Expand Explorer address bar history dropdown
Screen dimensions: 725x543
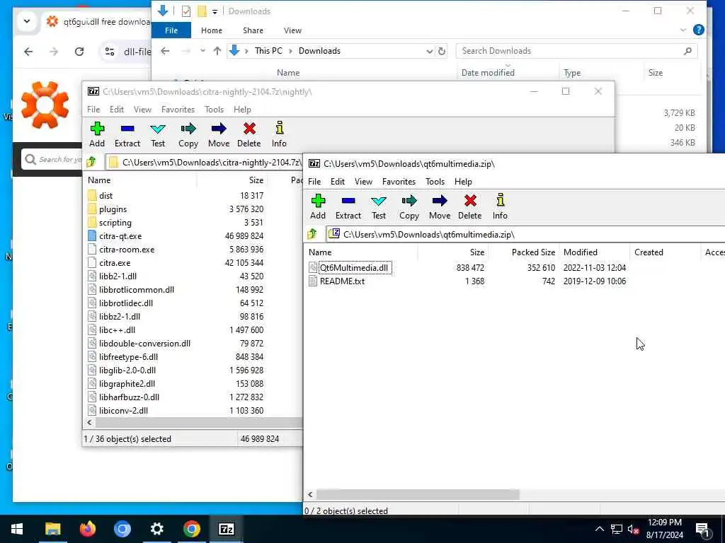pos(430,51)
